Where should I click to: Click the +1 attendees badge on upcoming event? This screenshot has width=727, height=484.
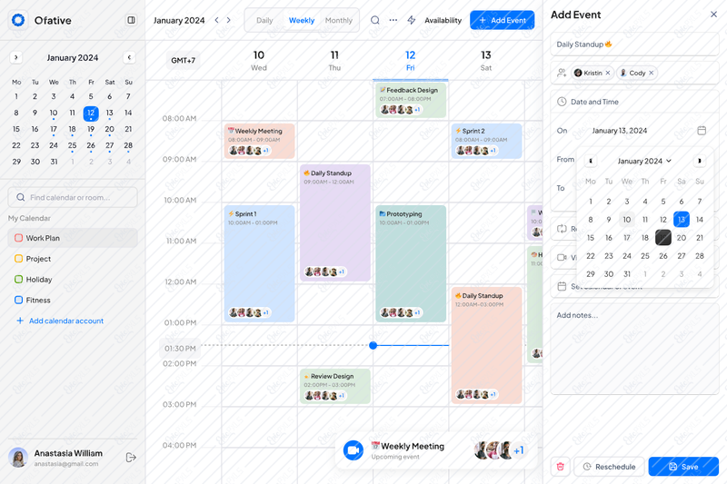[519, 450]
